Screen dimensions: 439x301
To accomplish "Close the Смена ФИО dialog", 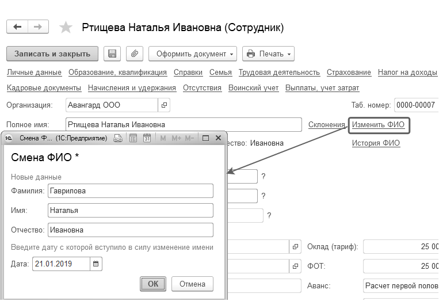I will tap(219, 138).
